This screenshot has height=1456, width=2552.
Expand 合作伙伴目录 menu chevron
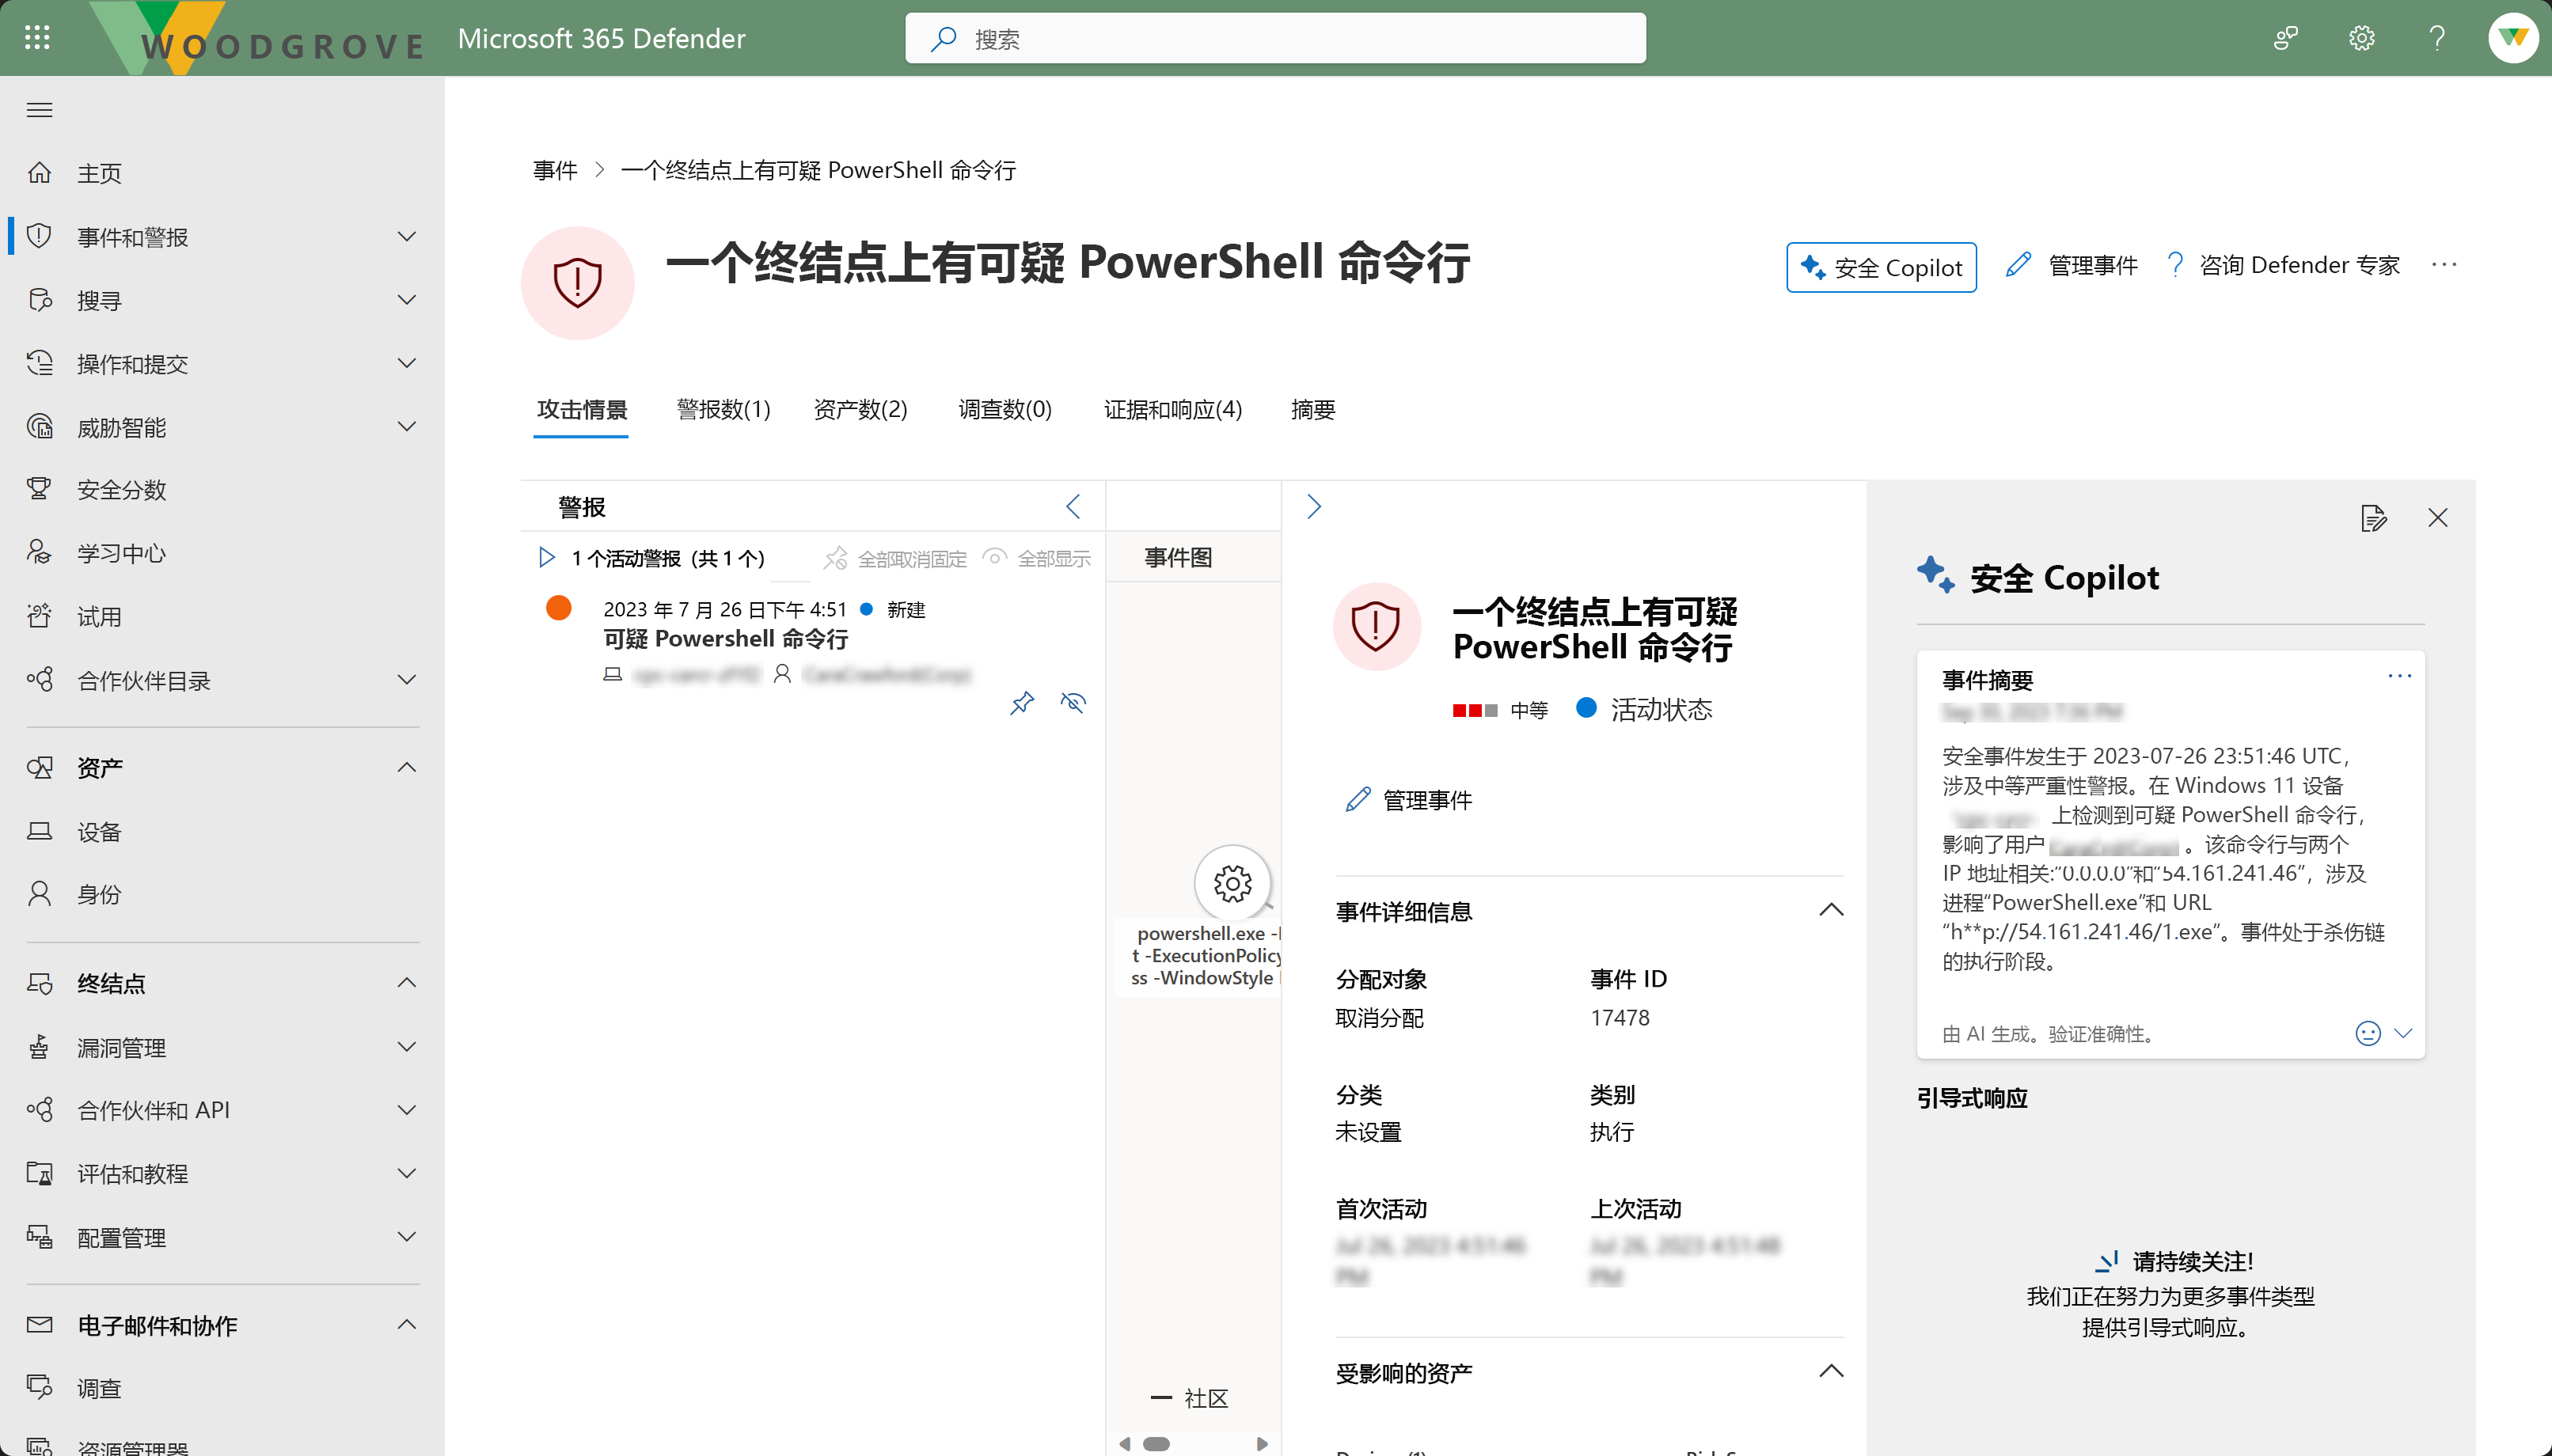[x=407, y=680]
